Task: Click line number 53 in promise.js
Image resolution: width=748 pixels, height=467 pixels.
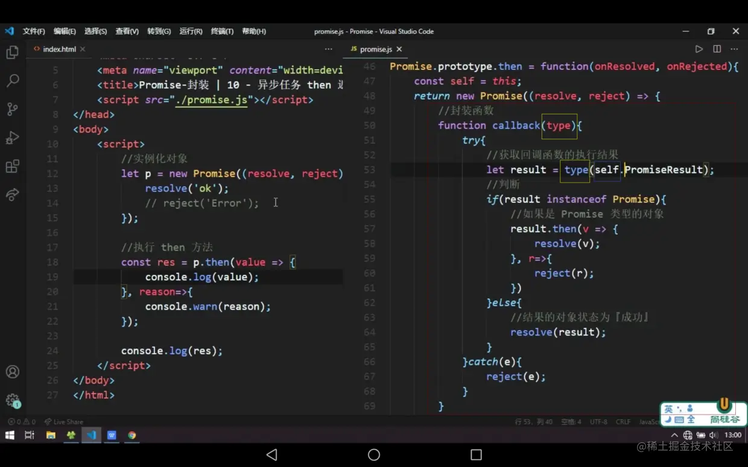Action: click(369, 170)
